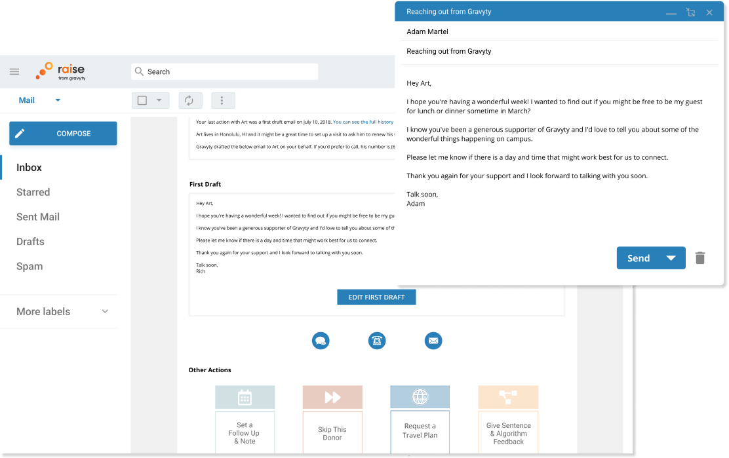Open the hamburger navigation menu
729x458 pixels.
tap(14, 72)
